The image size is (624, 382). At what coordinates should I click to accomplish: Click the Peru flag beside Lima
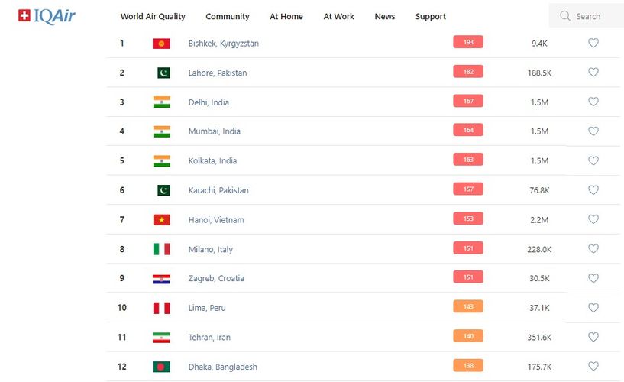click(x=161, y=308)
